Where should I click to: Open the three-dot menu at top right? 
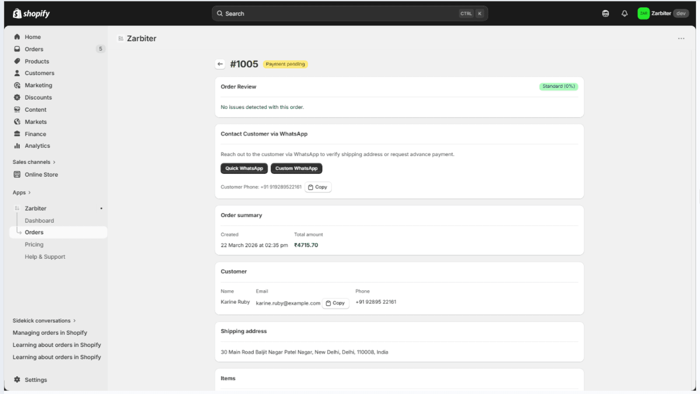(681, 39)
